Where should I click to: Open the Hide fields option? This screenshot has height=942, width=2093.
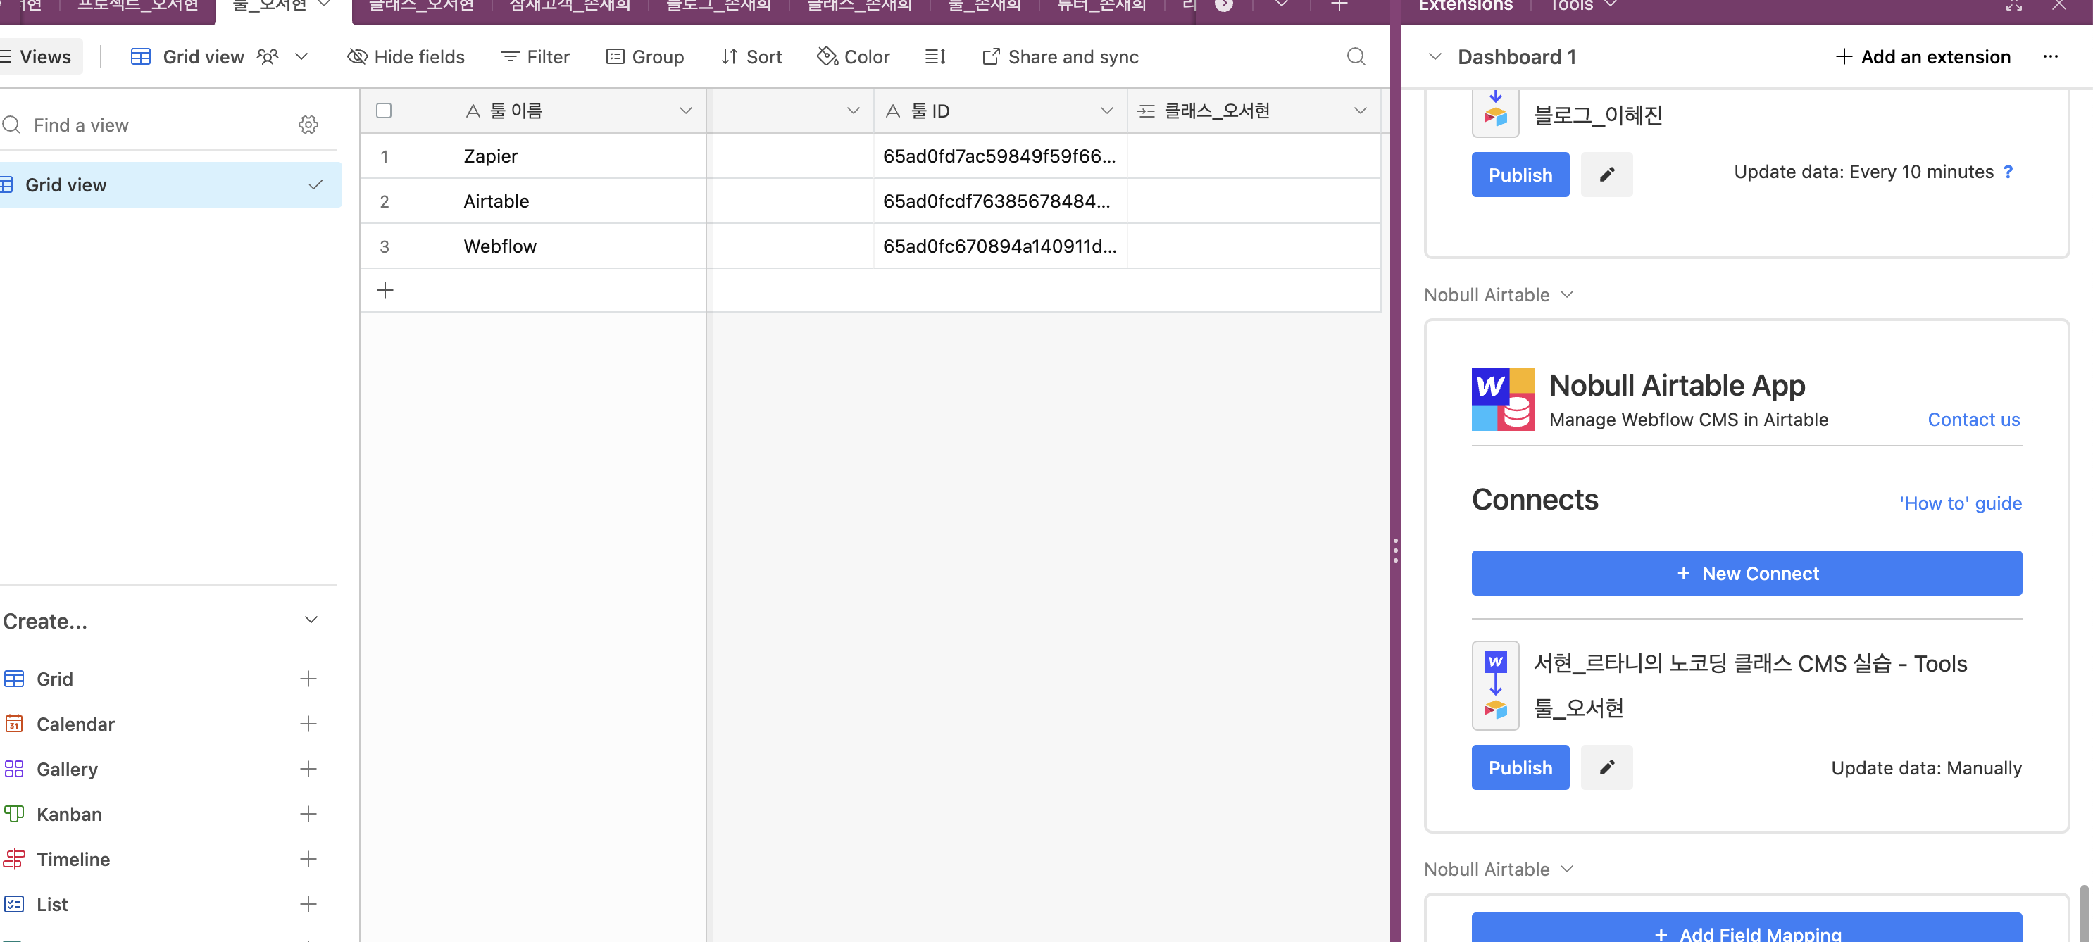pyautogui.click(x=406, y=57)
